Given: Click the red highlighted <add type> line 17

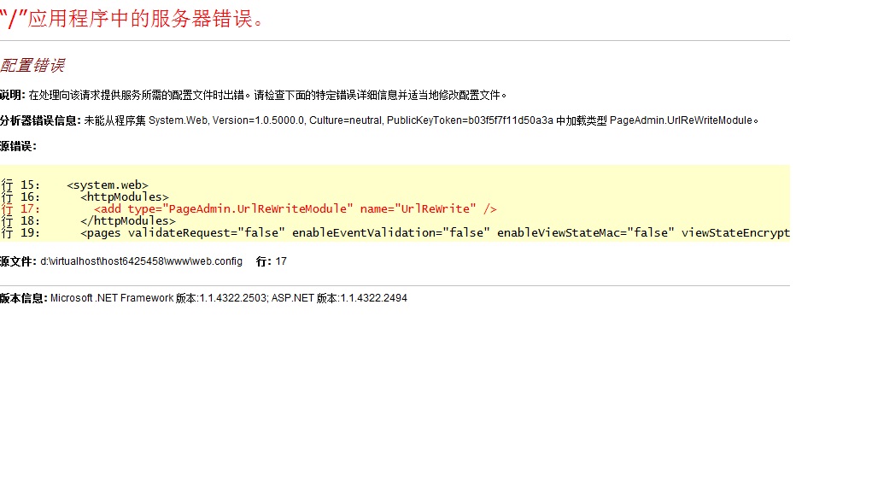Looking at the screenshot, I should click(x=296, y=209).
